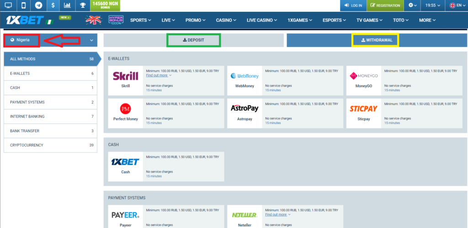
Task: Click the PAYEER logo
Action: [x=126, y=215]
